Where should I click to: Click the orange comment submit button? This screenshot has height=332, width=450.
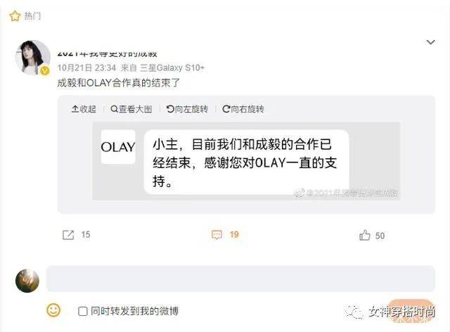click(411, 312)
